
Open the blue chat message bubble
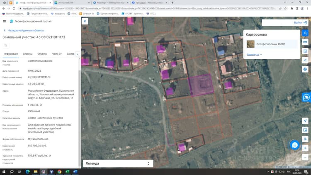click(295, 145)
